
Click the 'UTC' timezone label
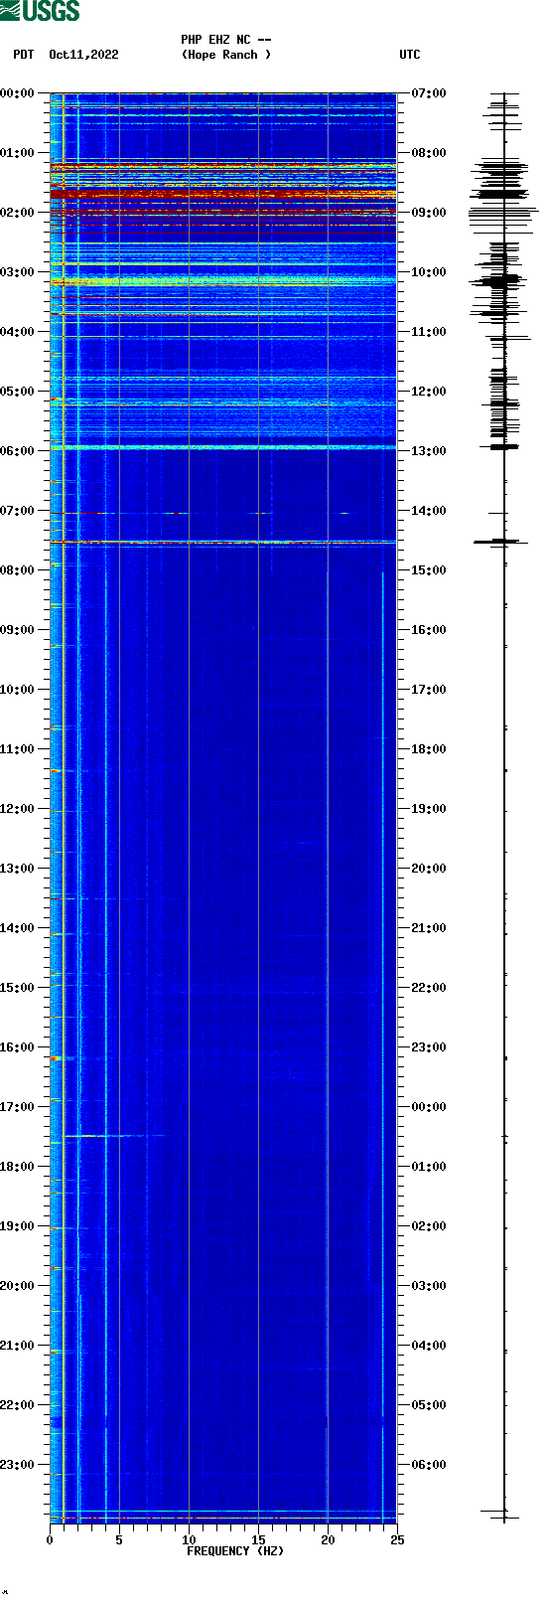410,55
